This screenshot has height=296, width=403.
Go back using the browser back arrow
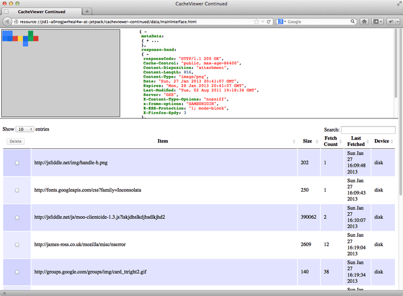[7, 21]
